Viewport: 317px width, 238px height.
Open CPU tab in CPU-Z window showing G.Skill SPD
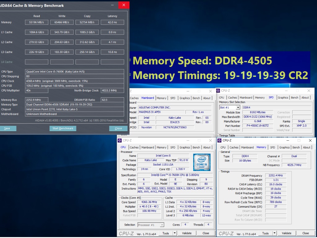pyautogui.click(x=222, y=98)
